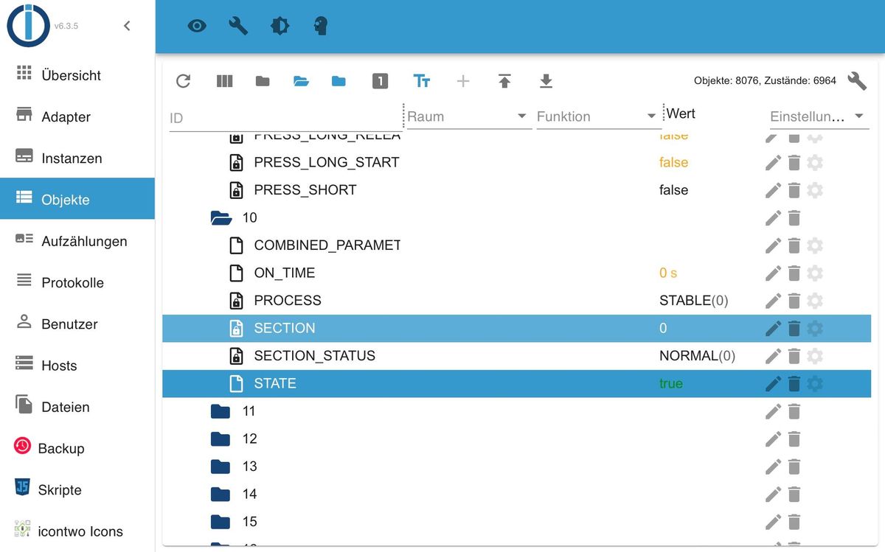Select the PRESS_SHORT row

coord(516,190)
